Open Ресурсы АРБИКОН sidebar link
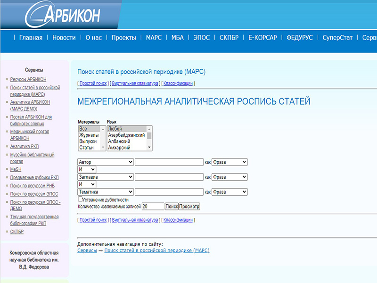This screenshot has width=377, height=283. (28, 79)
